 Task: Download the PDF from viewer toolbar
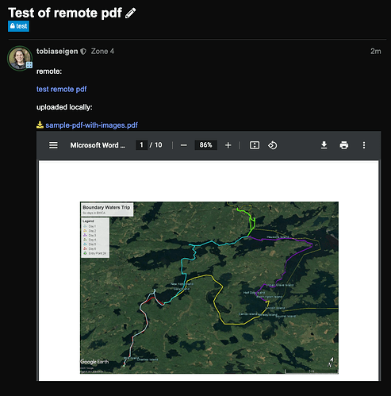point(324,145)
